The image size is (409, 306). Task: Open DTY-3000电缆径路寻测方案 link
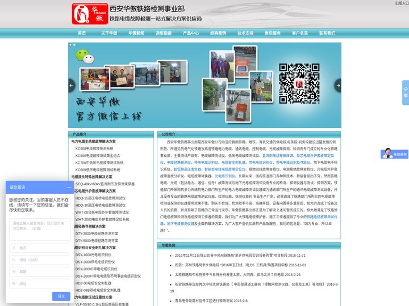(x=97, y=233)
